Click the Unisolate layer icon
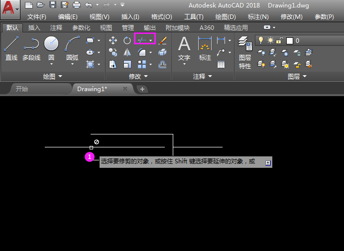This screenshot has width=344, height=251. tap(273, 65)
